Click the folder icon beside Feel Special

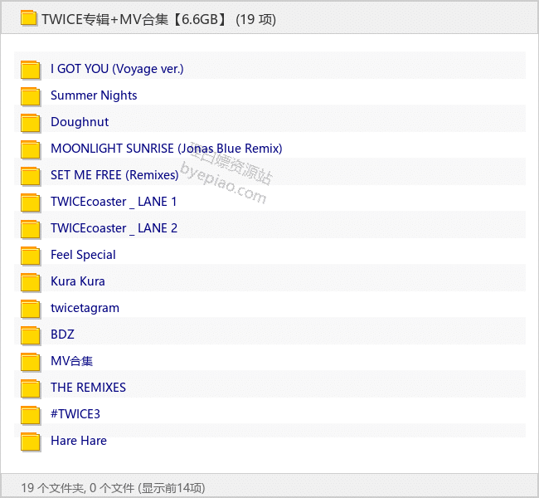(30, 256)
